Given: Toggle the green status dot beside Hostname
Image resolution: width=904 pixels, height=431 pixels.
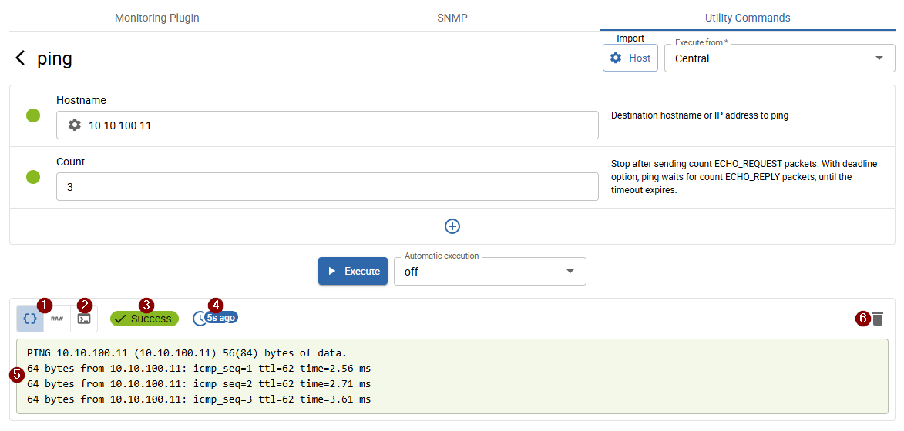Looking at the screenshot, I should pos(33,115).
